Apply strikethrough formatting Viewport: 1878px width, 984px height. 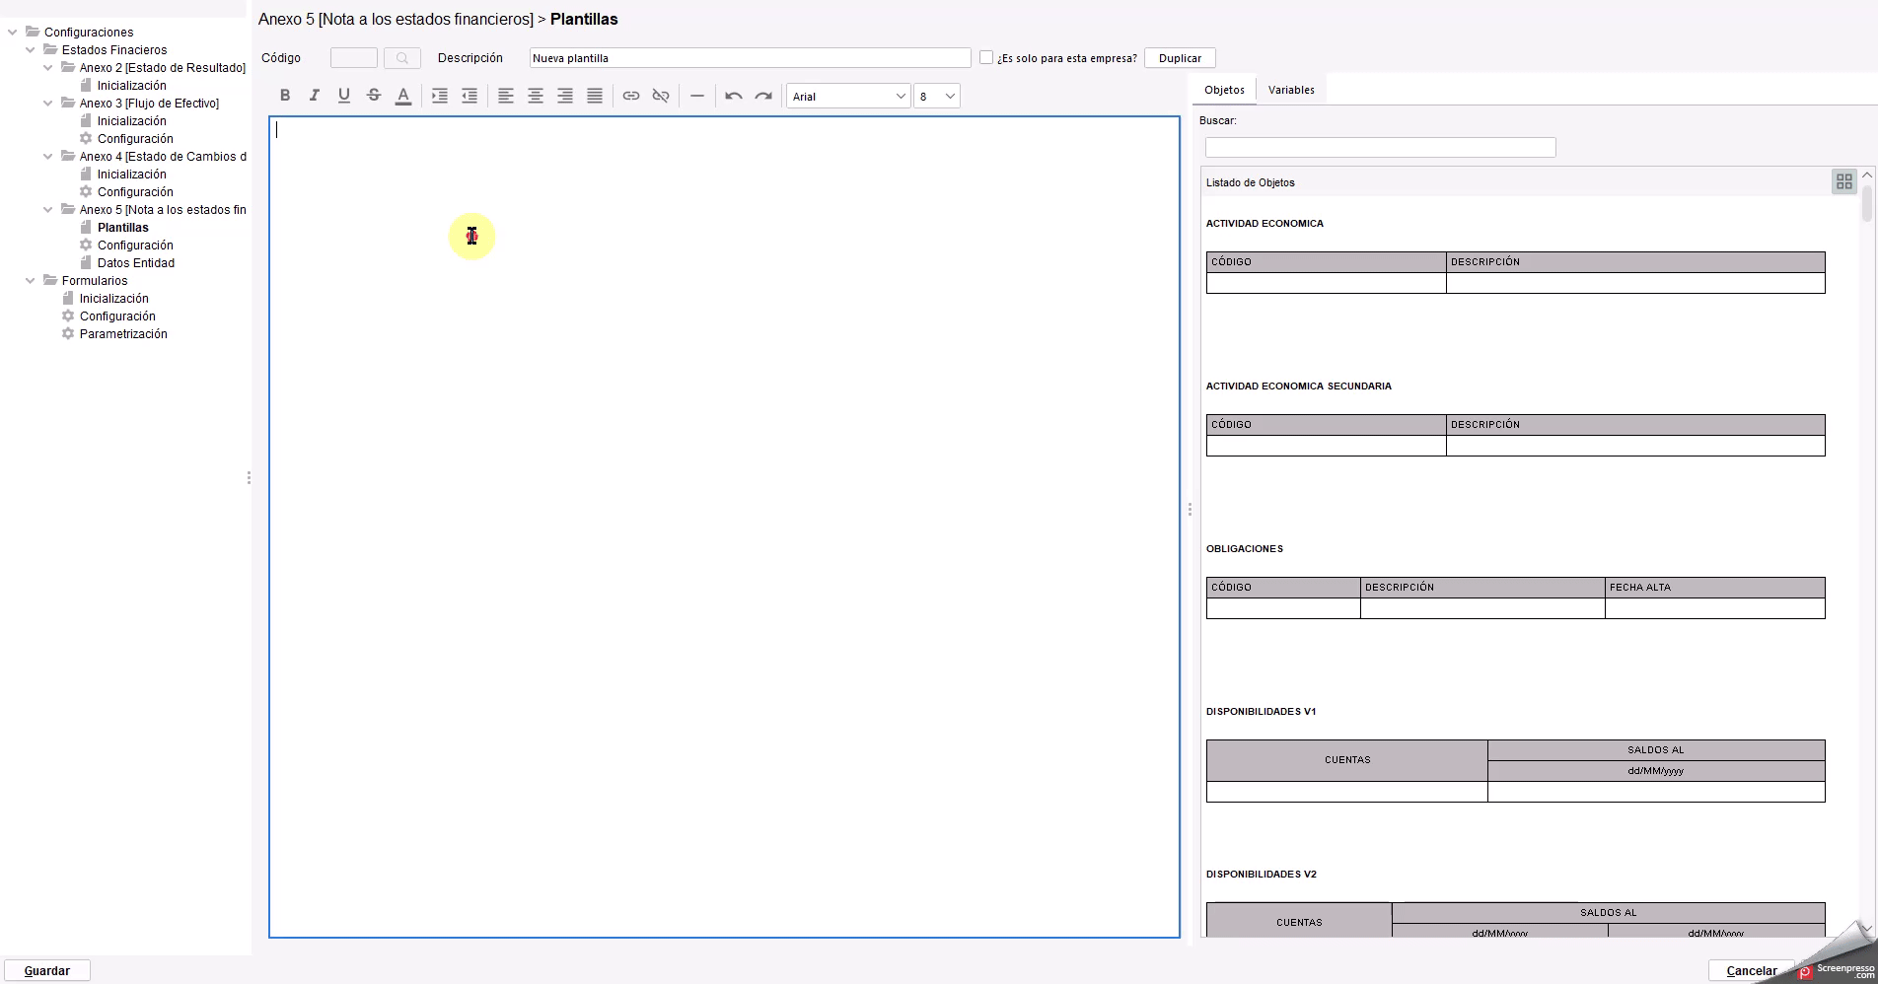coord(374,96)
